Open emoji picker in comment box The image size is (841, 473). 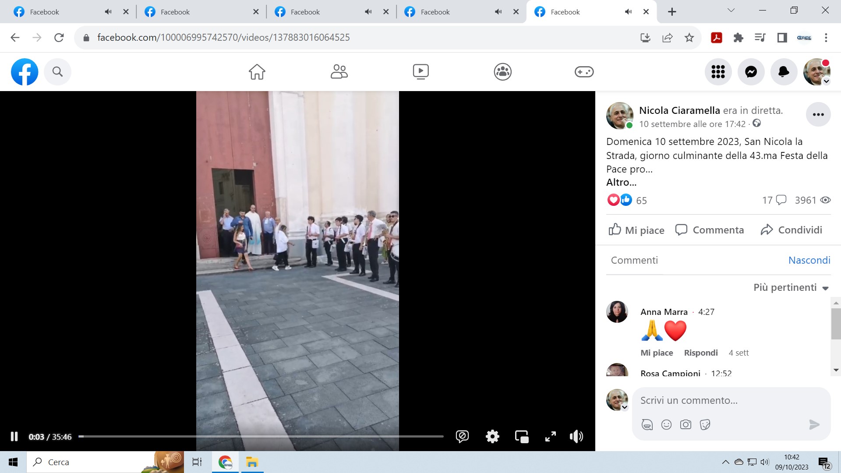pyautogui.click(x=666, y=424)
